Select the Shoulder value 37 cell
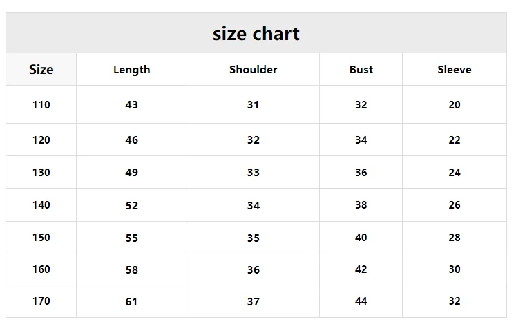The image size is (516, 333). [253, 301]
